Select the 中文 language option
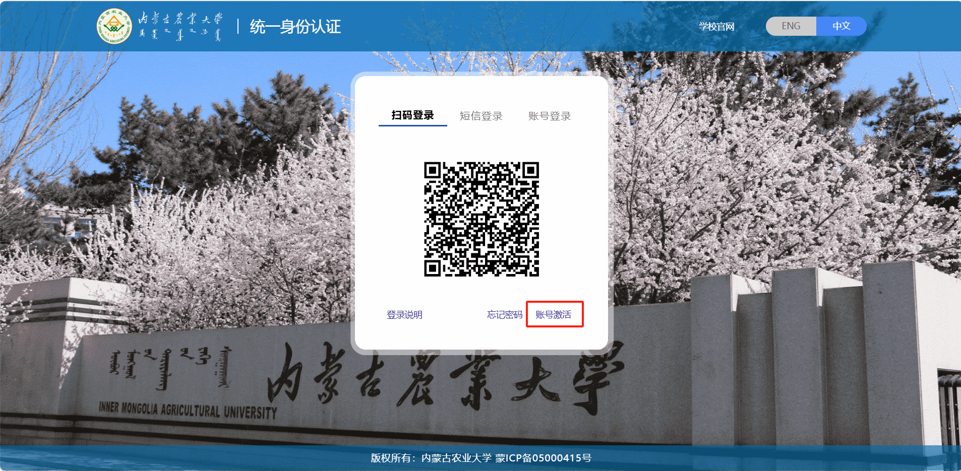Viewport: 961px width, 471px height. pos(841,26)
